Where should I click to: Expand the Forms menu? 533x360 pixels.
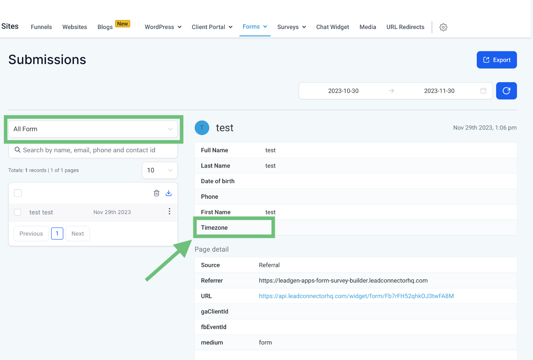point(255,27)
